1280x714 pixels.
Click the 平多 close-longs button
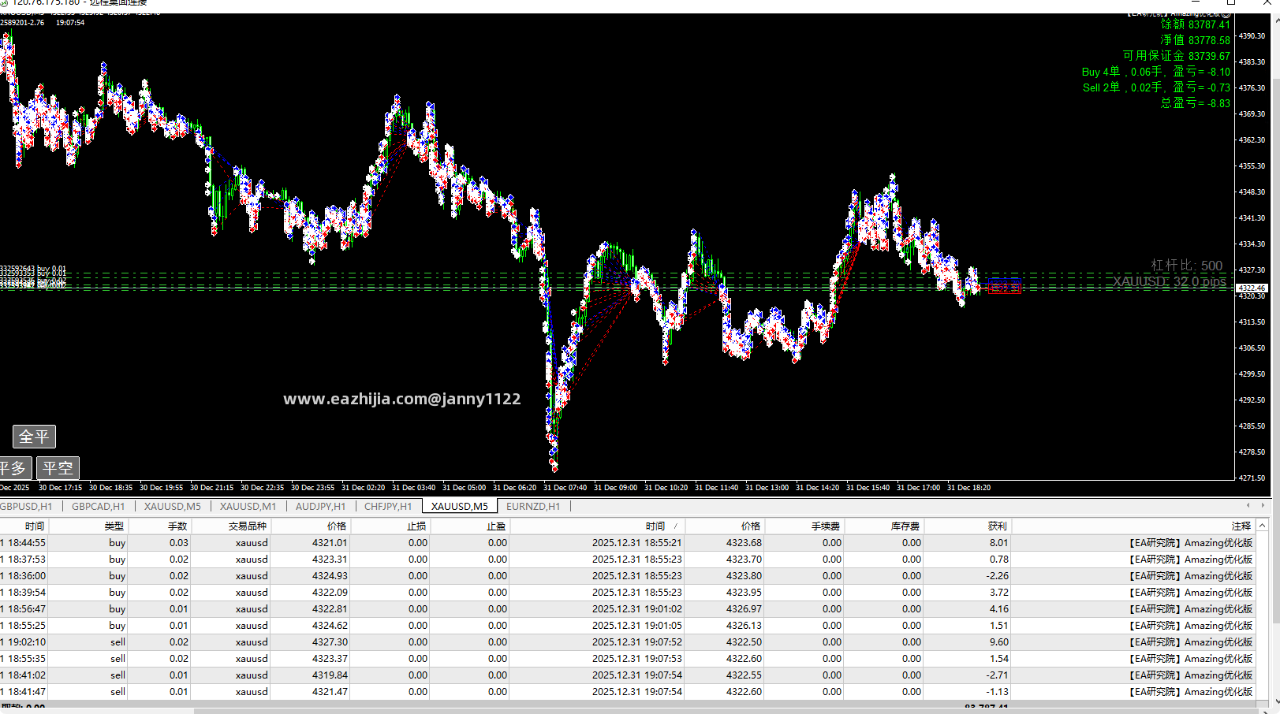click(15, 468)
